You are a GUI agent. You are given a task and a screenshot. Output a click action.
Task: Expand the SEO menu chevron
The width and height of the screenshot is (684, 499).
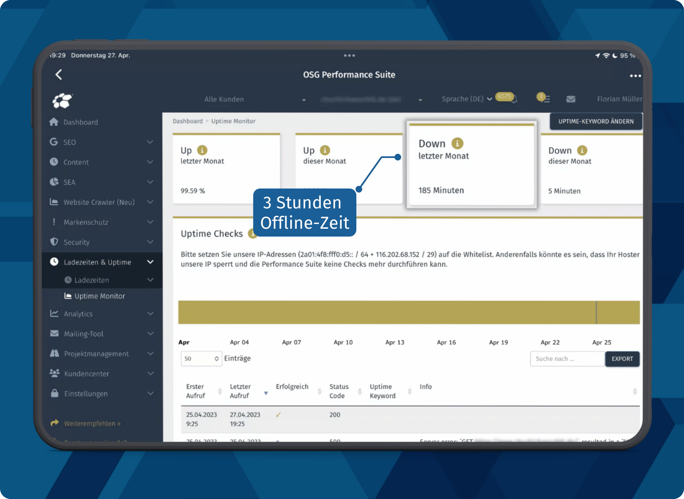coord(150,142)
